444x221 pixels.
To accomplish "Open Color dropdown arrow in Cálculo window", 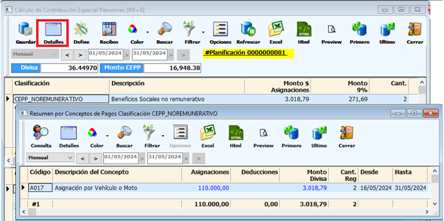I will 147,32.
